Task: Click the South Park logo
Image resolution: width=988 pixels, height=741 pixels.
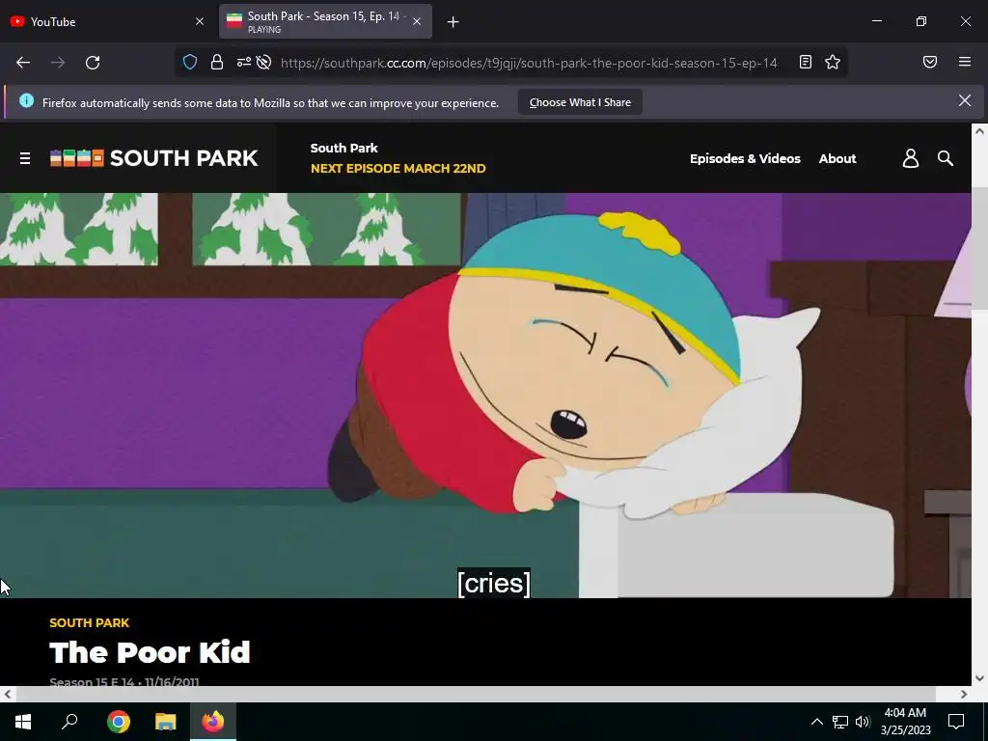Action: point(153,157)
